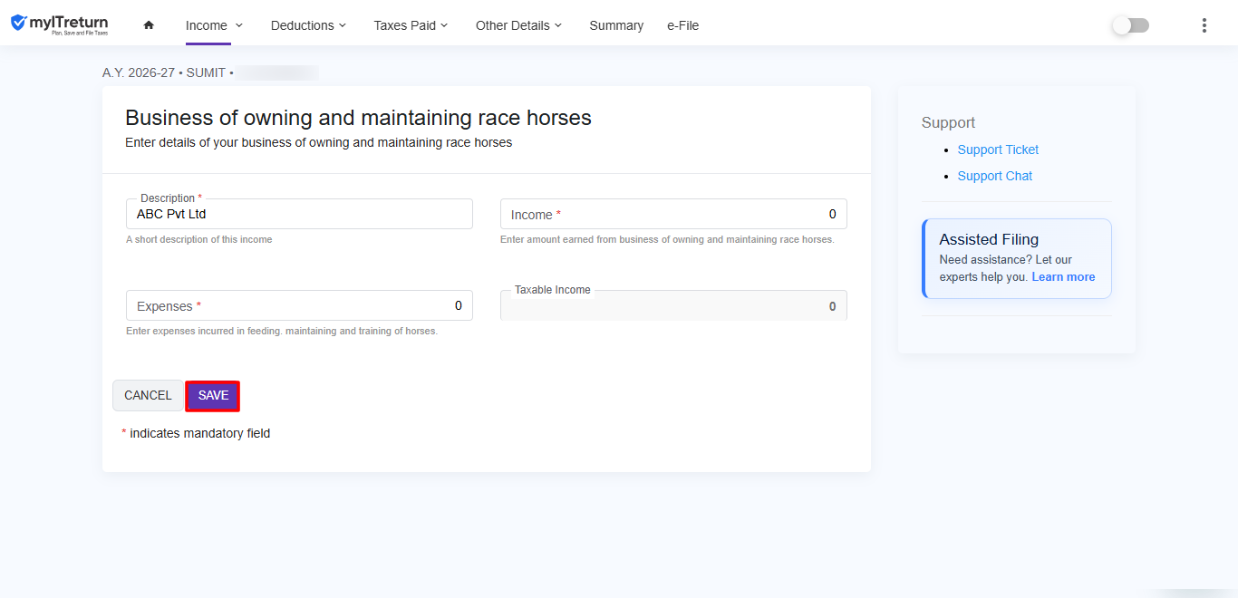1238x598 pixels.
Task: Click the CANCEL button
Action: click(148, 396)
